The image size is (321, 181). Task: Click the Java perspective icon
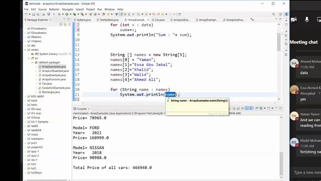click(286, 15)
